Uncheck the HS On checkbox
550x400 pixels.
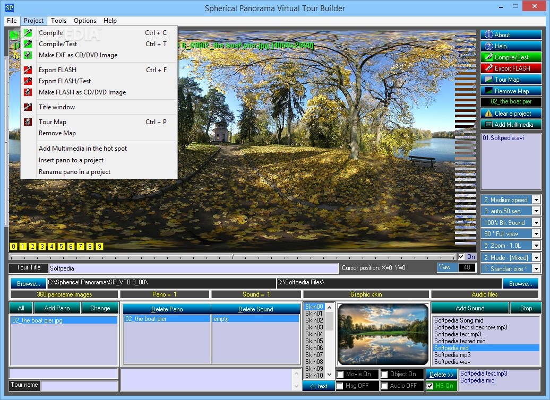(x=430, y=386)
